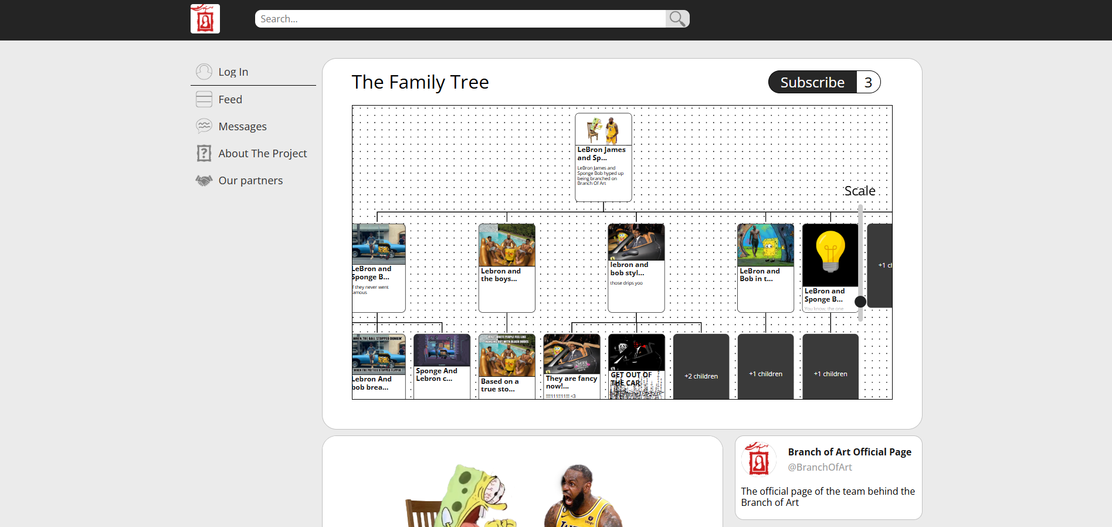Screen dimensions: 1112x527
Task: Open the LeBron and Bob in t... card
Action: coord(765,268)
